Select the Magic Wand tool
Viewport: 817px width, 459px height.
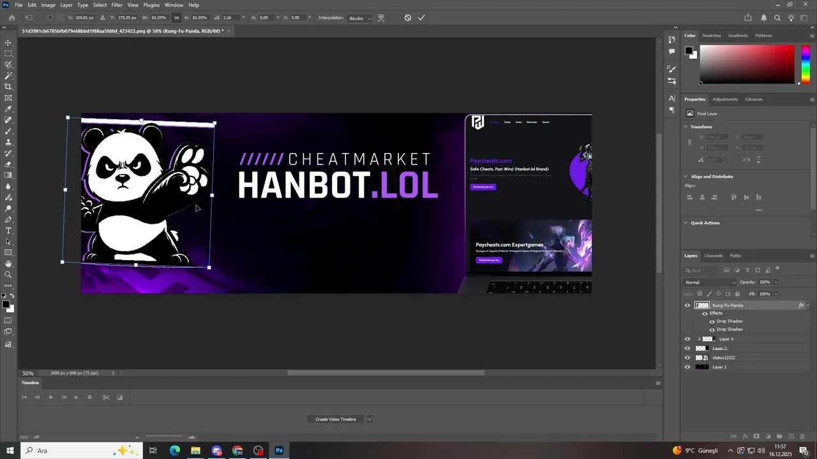(8, 76)
